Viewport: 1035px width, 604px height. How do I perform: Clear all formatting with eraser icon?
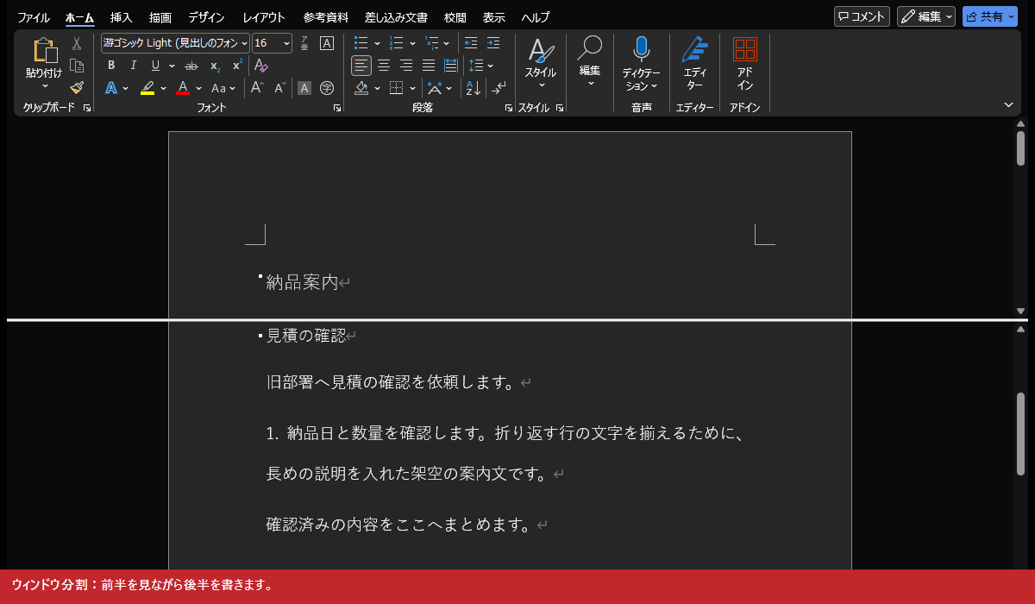pyautogui.click(x=261, y=66)
